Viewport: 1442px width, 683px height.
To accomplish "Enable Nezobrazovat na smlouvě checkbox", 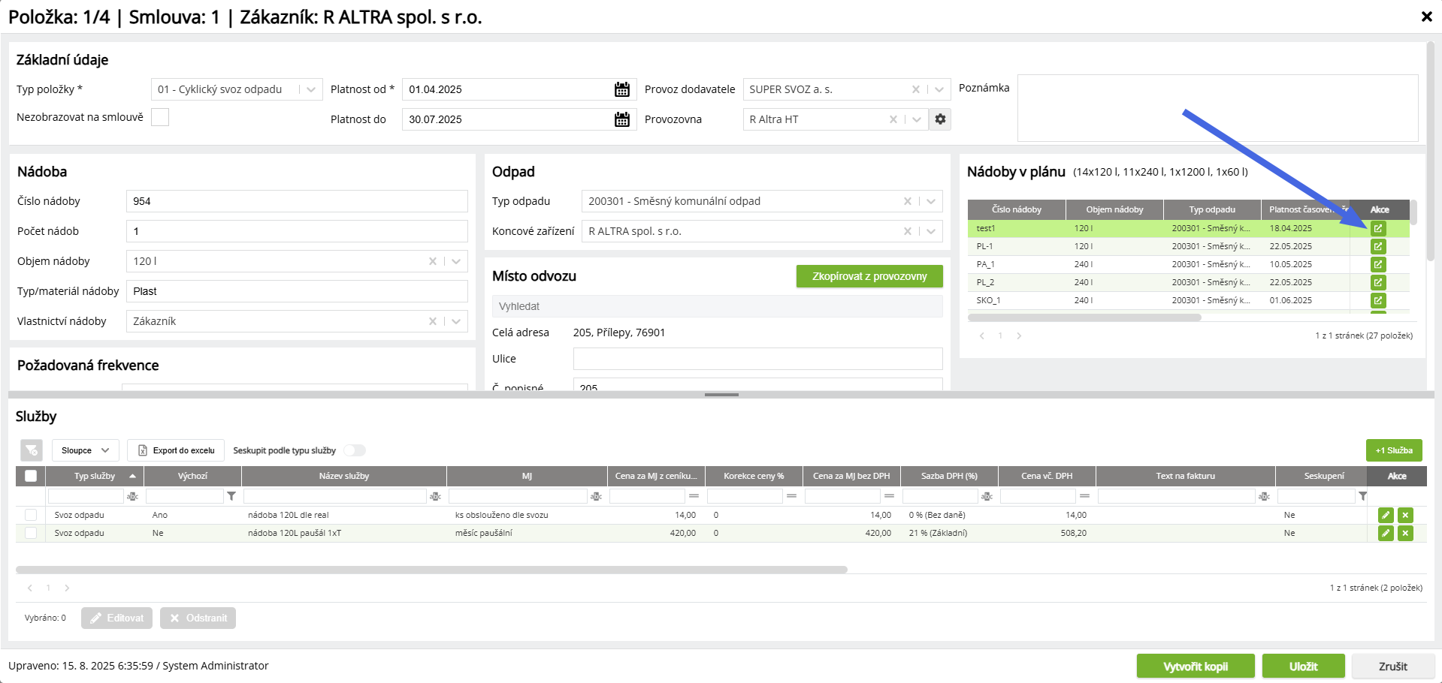I will [x=160, y=117].
